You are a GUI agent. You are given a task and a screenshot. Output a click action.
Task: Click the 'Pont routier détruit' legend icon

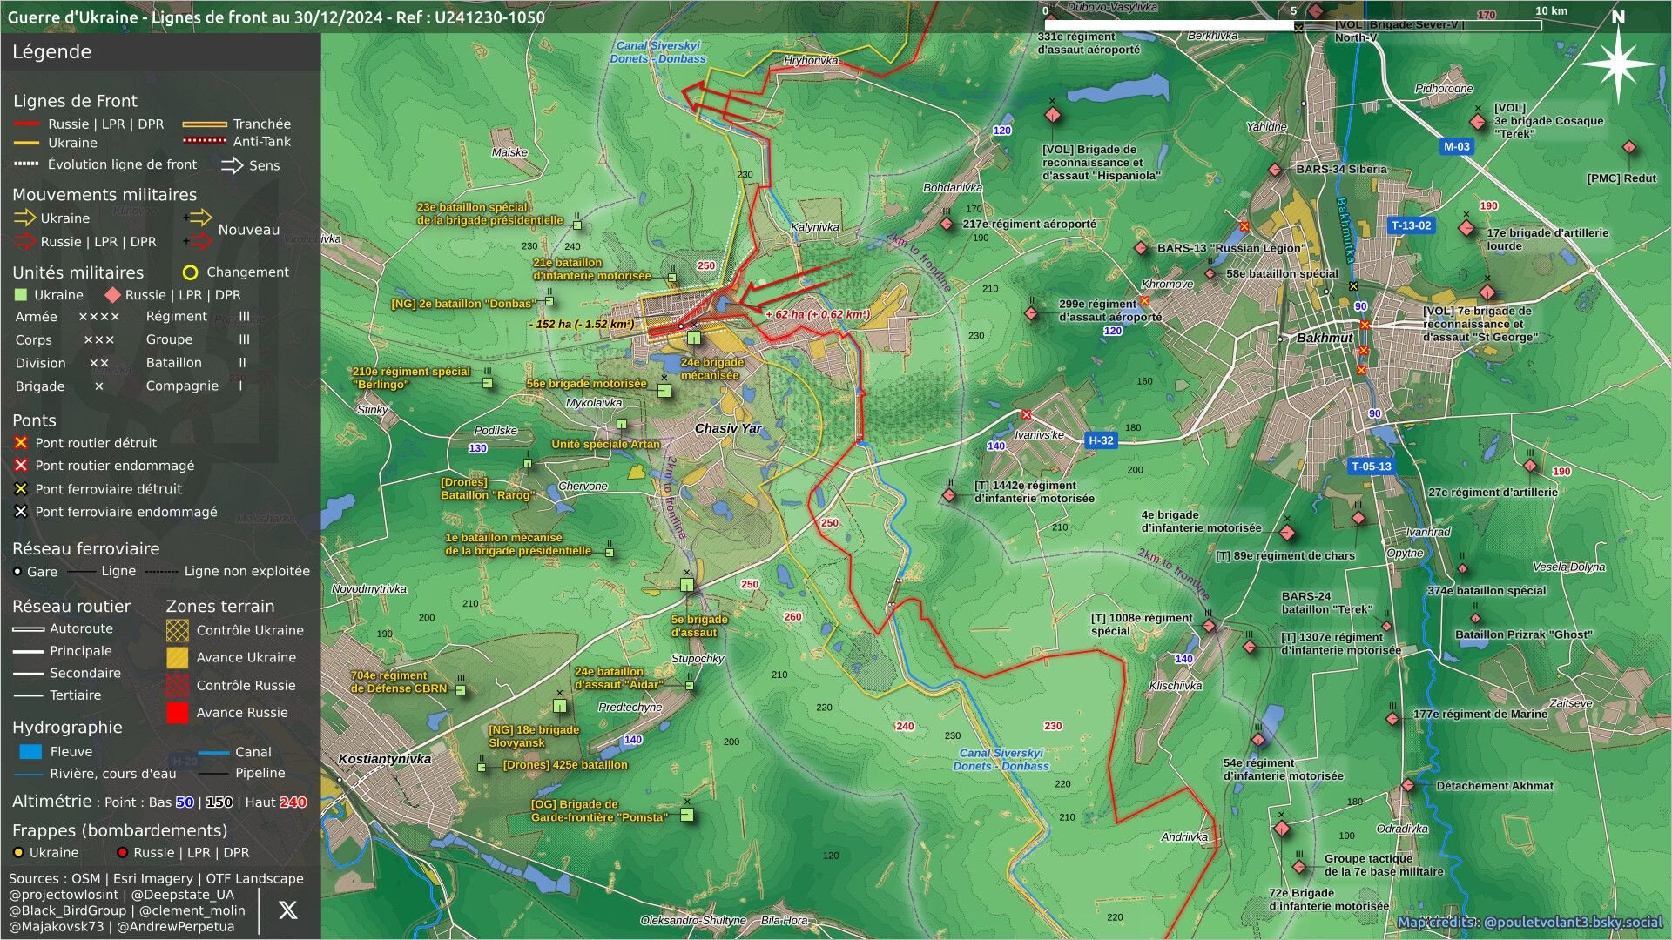pos(21,443)
